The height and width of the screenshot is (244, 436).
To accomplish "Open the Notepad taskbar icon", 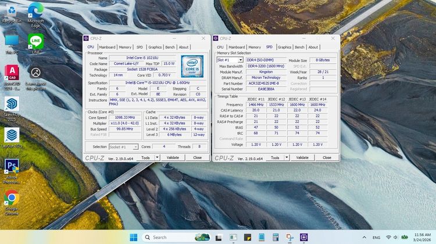I will tap(262, 238).
